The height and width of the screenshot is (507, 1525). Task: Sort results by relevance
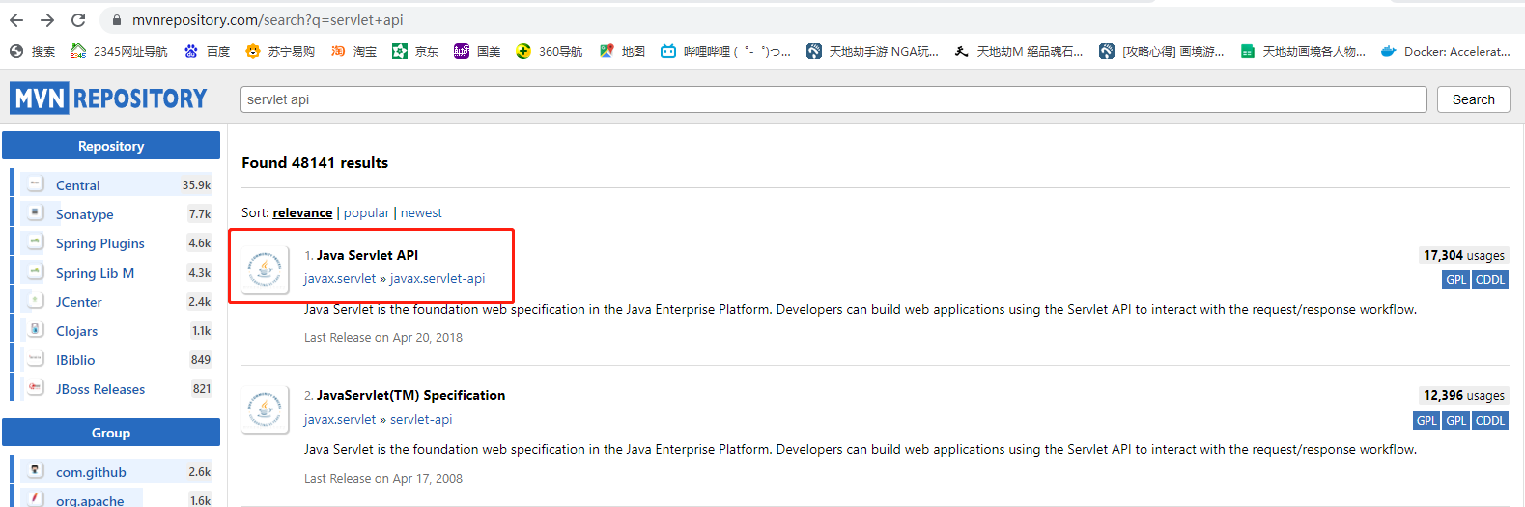click(x=302, y=213)
